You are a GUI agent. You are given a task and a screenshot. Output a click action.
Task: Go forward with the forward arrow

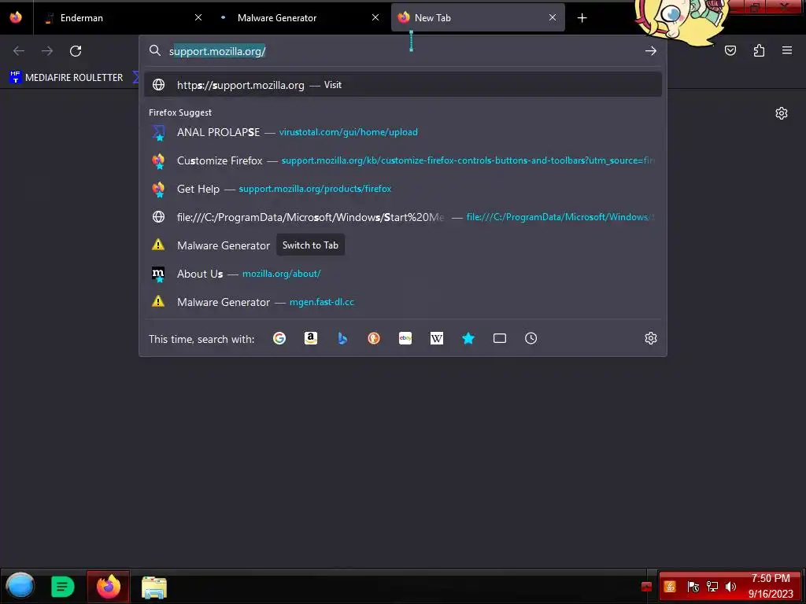[x=47, y=51]
